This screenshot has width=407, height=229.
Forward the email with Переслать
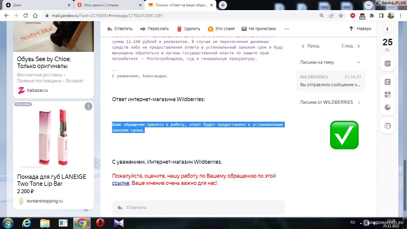click(154, 29)
